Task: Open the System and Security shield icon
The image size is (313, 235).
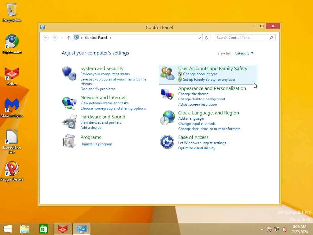Action: pos(69,73)
